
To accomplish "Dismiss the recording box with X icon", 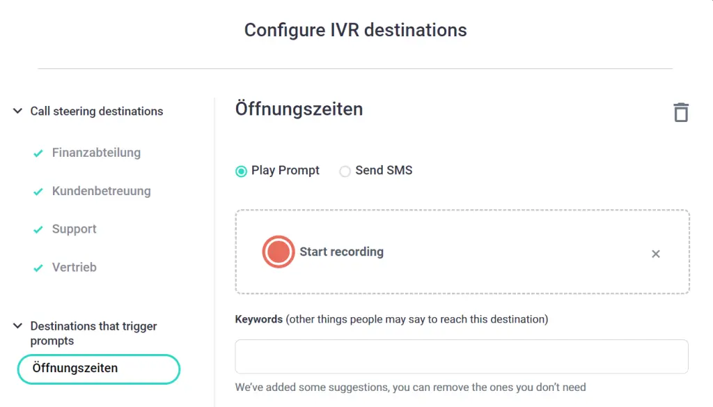I will coord(655,254).
